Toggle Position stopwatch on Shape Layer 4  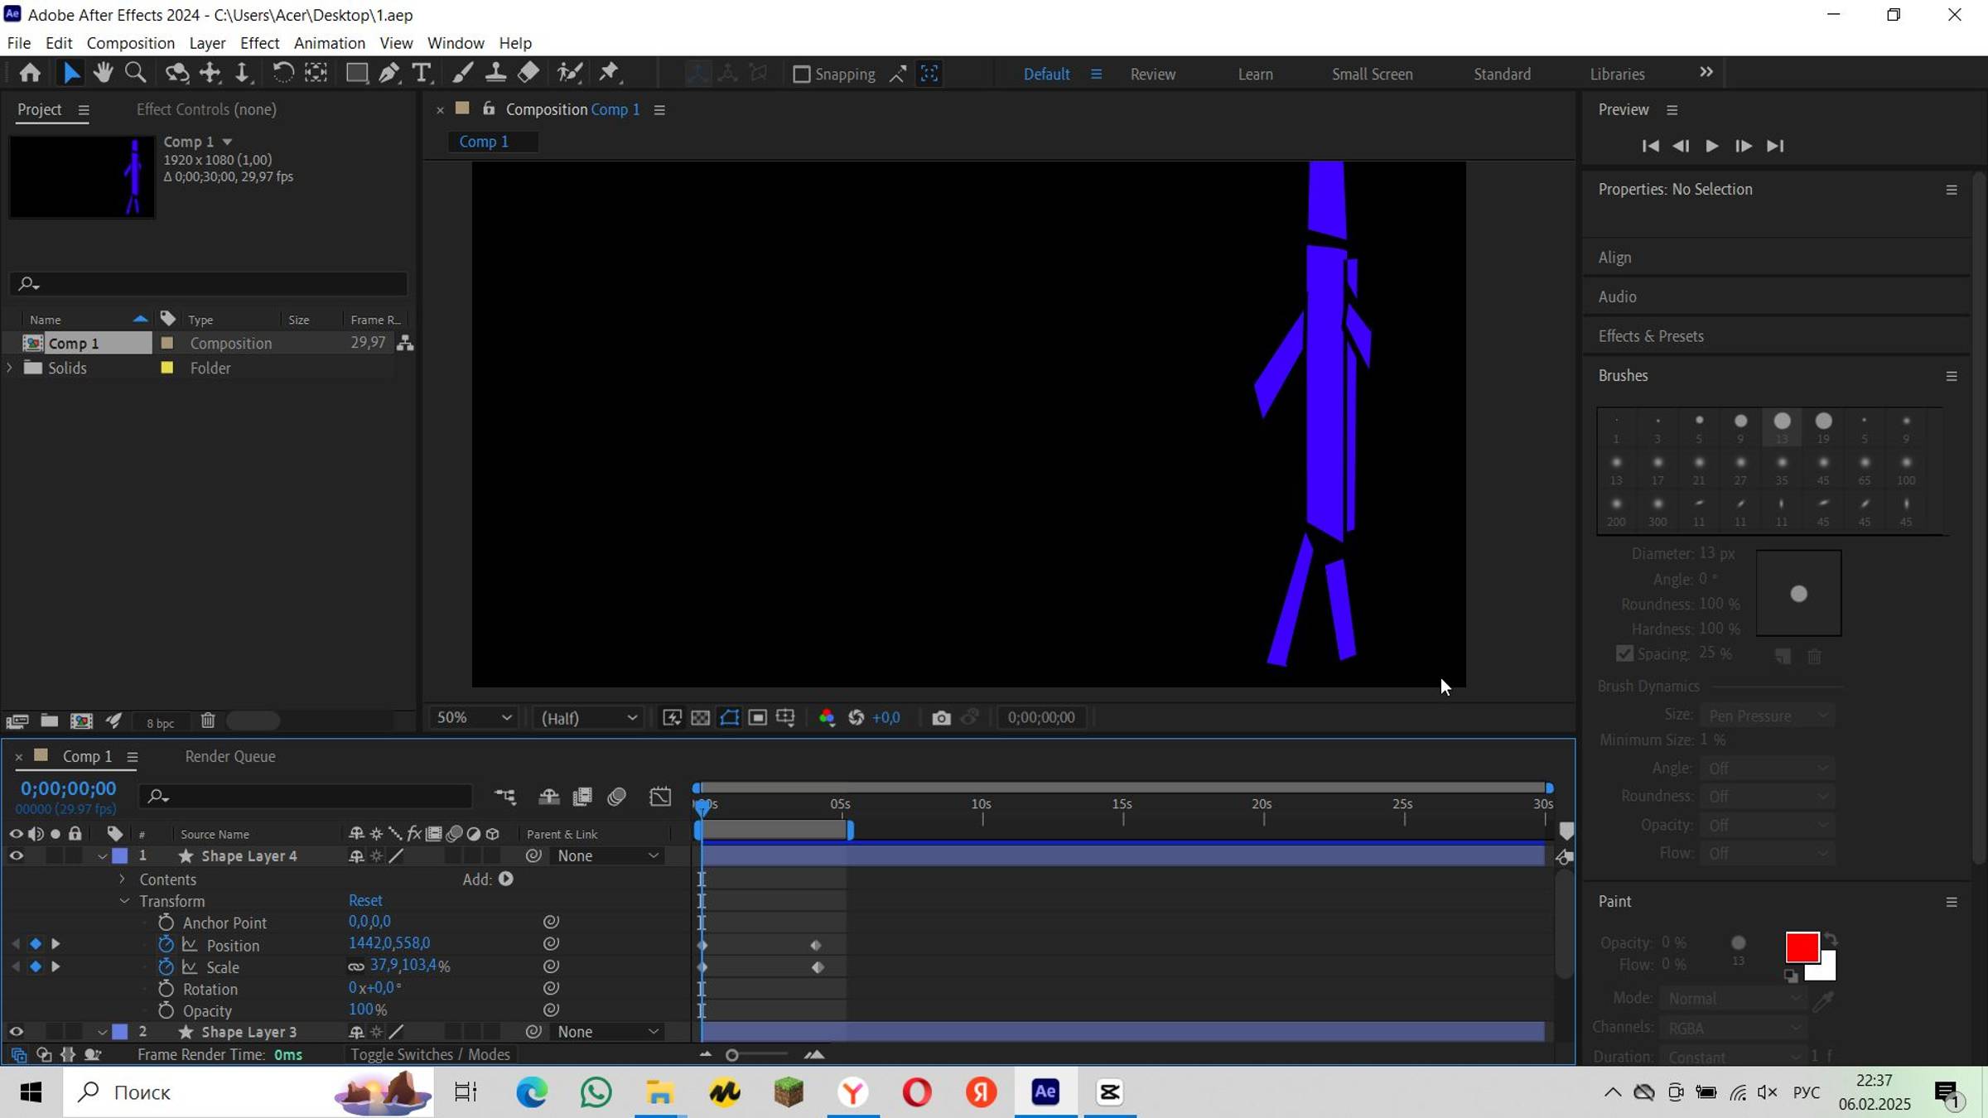point(166,945)
